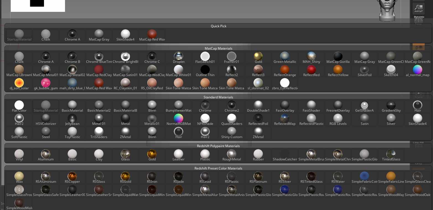Select the Flat Color material
433x210 pixels.
(x=19, y=106)
